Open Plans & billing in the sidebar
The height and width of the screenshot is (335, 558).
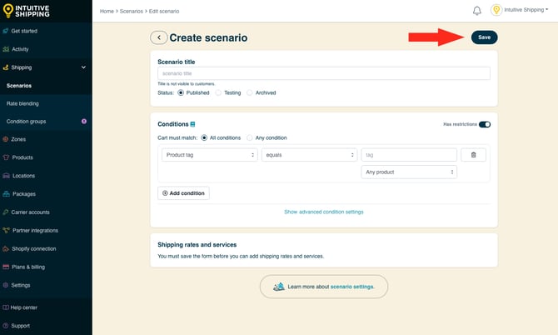coord(29,267)
